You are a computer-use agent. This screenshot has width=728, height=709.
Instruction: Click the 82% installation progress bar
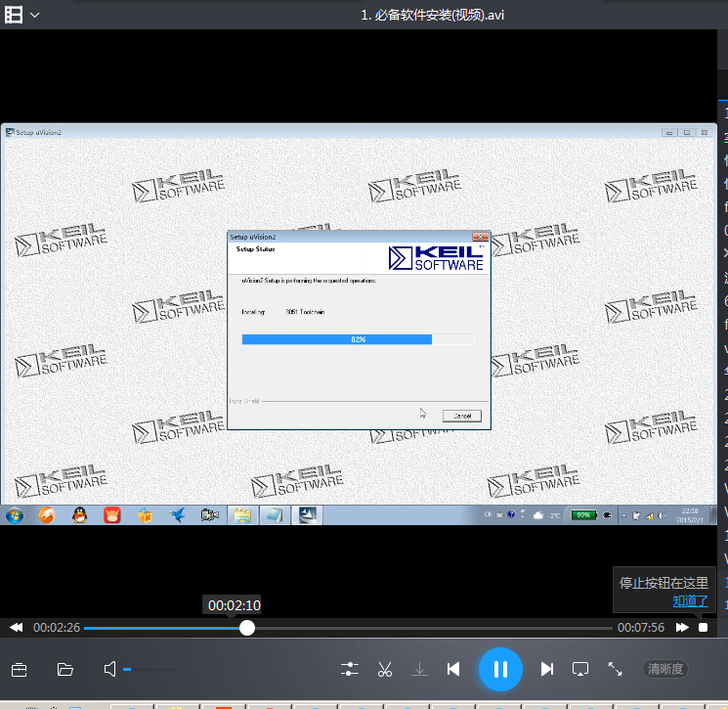[x=358, y=339]
